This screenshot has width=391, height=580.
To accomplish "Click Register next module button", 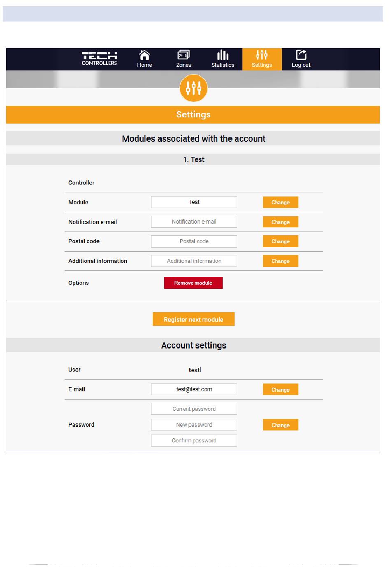I will (193, 319).
